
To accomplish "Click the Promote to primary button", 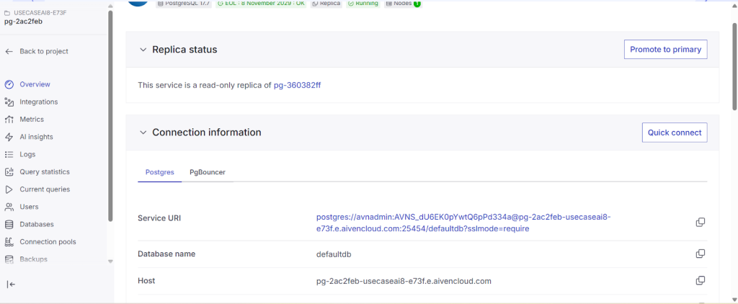I will pyautogui.click(x=665, y=50).
